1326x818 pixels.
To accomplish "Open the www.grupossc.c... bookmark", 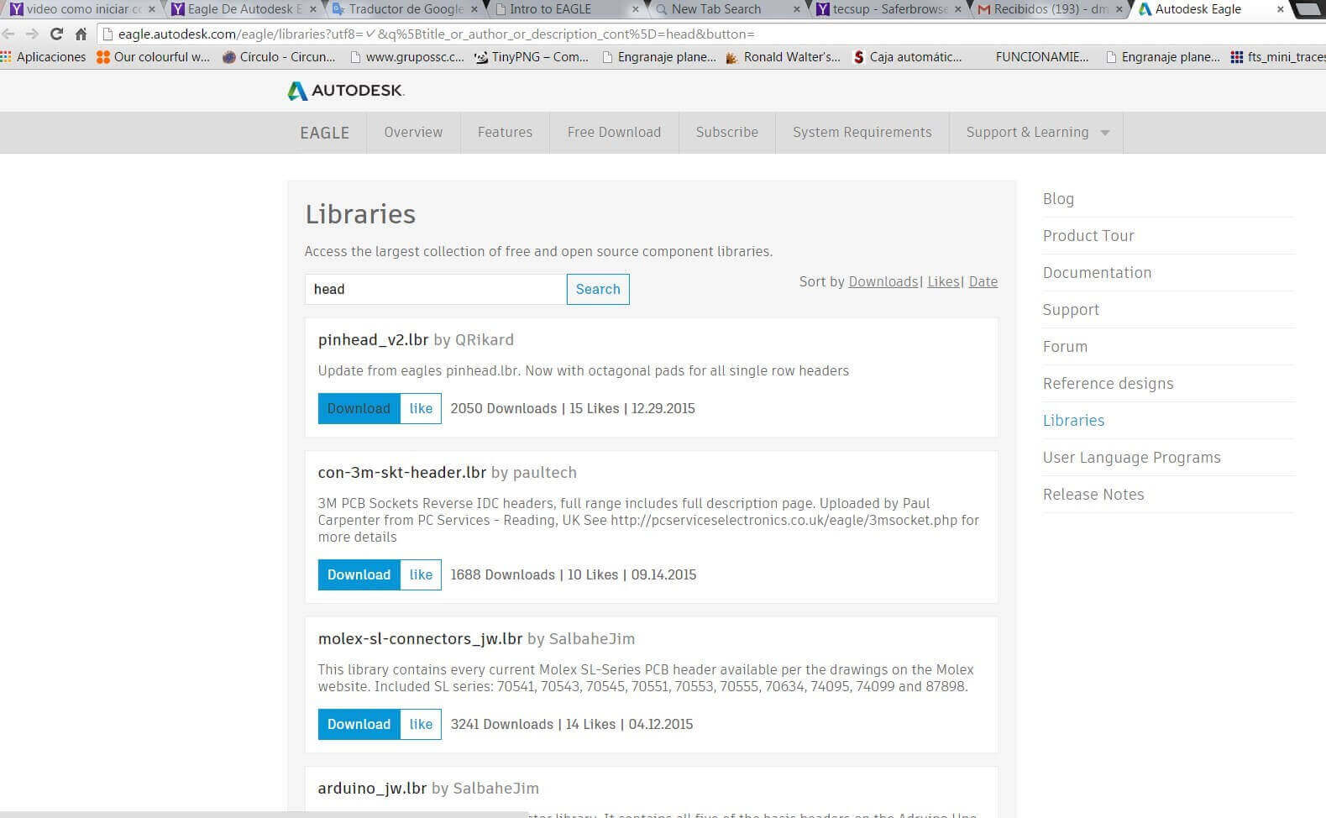I will (406, 57).
